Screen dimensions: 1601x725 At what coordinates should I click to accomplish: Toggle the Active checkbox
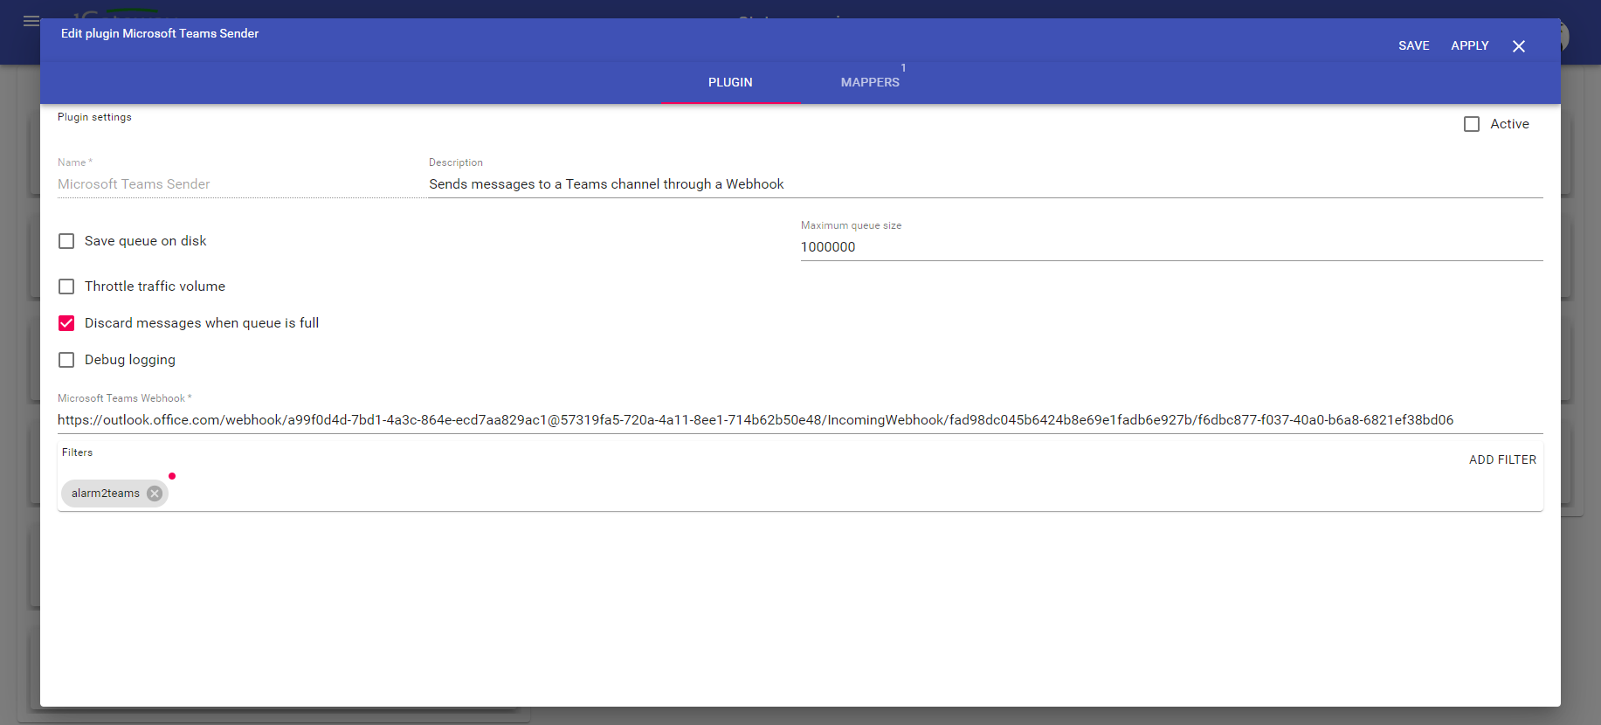(1472, 124)
